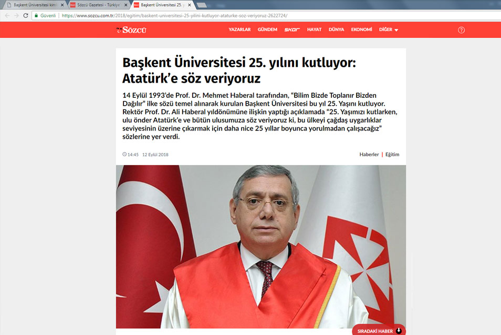Expand the DİĞER dropdown menu
The height and width of the screenshot is (335, 501).
(389, 30)
